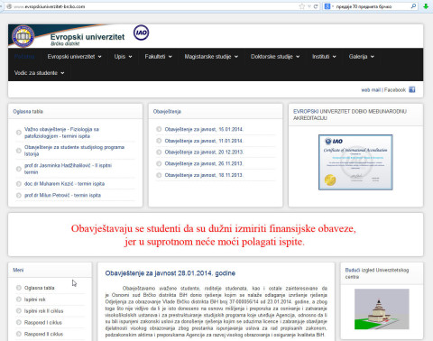Open notice for studijskog programa Istorija students
This screenshot has width=433, height=341.
coord(74,151)
